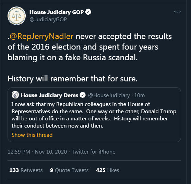This screenshot has height=184, width=191.
Task: Open the @HouseJudiciary handle in quoted tweet
Action: pyautogui.click(x=109, y=95)
